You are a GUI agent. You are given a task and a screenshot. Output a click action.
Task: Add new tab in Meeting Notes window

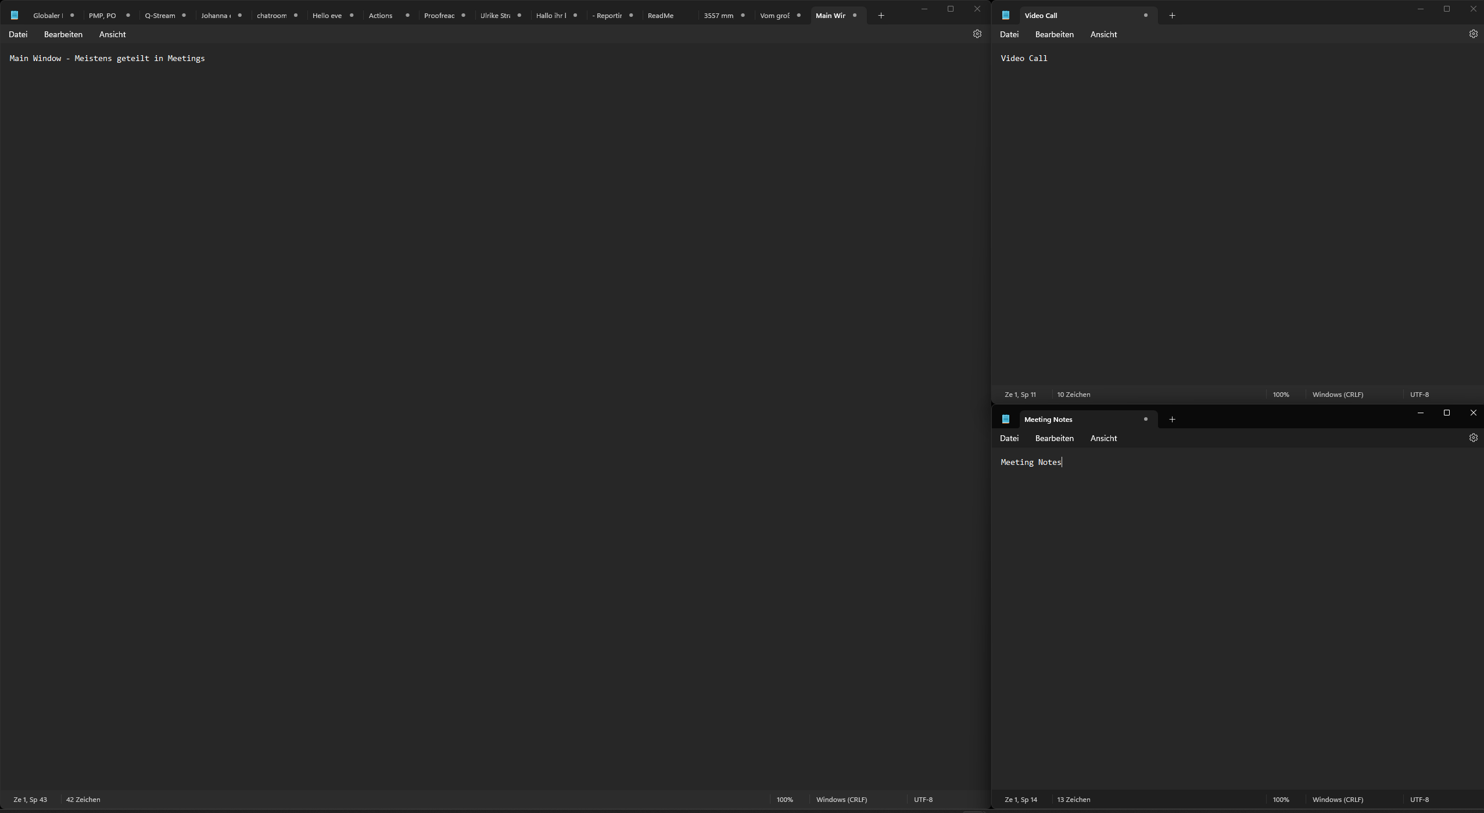1172,420
